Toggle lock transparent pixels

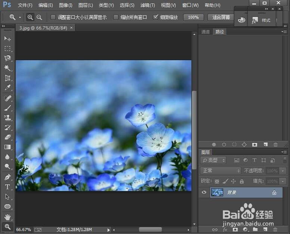(217, 181)
